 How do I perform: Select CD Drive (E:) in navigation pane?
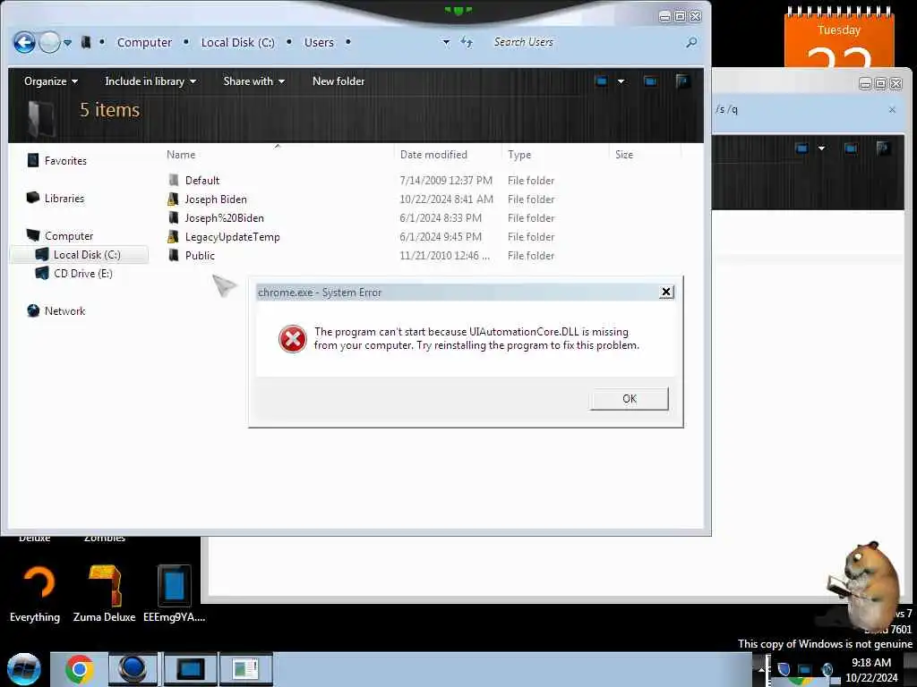pyautogui.click(x=83, y=274)
